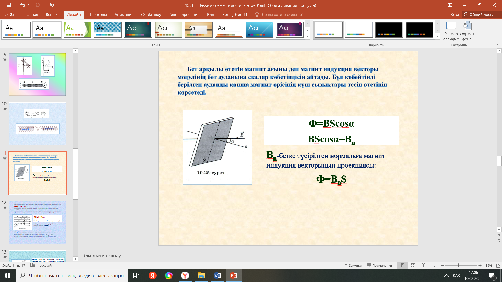Start slideshow from quick access toolbar icon
Image resolution: width=502 pixels, height=282 pixels.
[x=53, y=5]
